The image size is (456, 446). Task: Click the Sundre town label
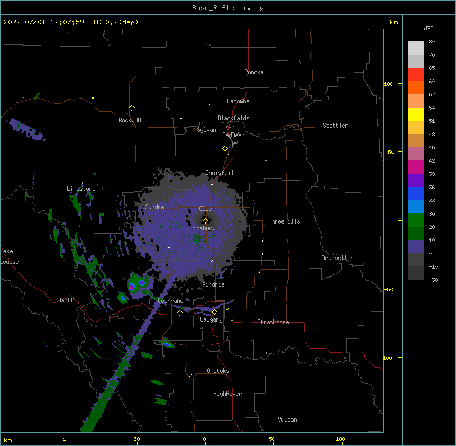(154, 207)
